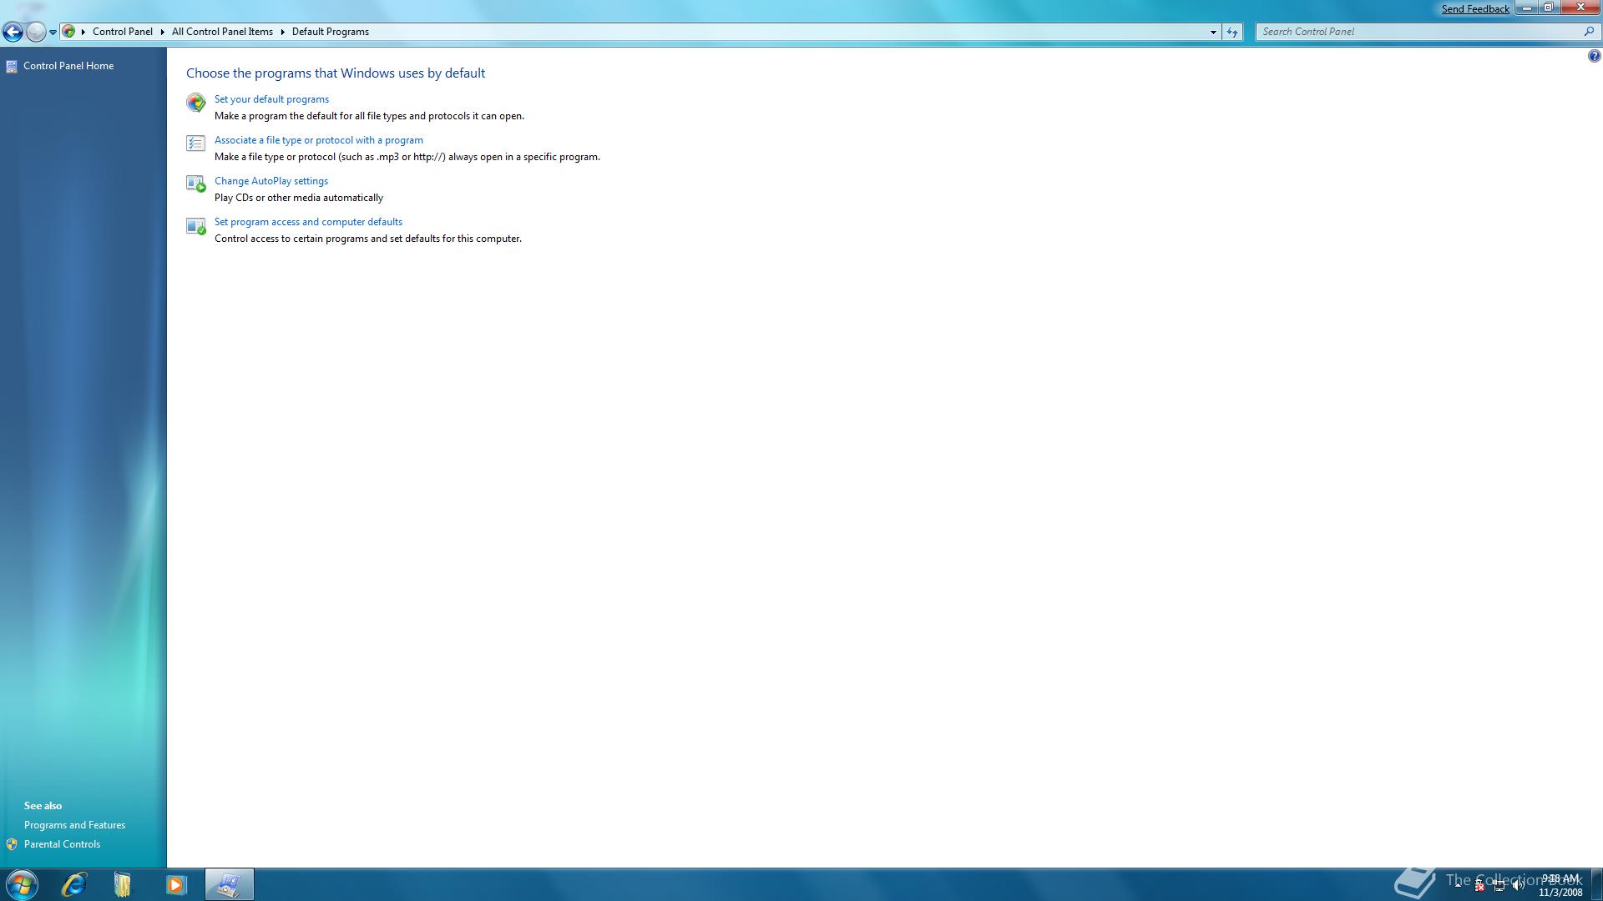Open Programs and Features under See also
The height and width of the screenshot is (901, 1603).
[74, 825]
